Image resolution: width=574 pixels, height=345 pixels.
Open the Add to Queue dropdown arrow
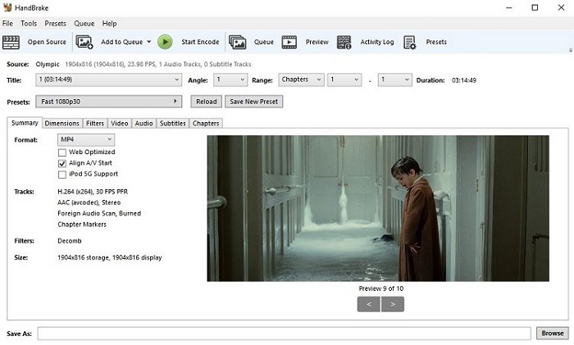149,42
